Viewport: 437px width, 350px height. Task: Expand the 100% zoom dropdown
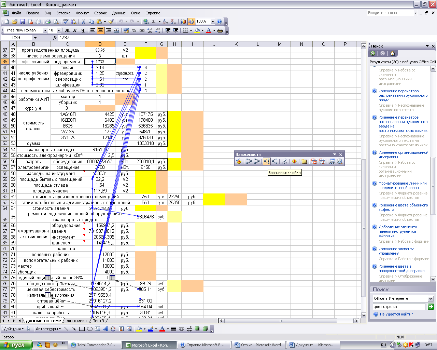click(213, 22)
